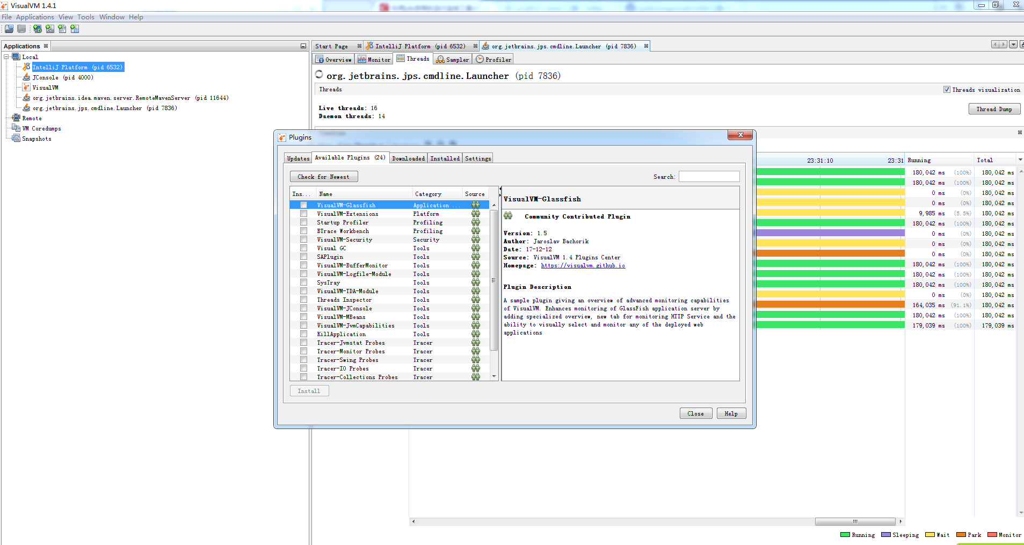
Task: Click the timeline horizontal scrollbar thumb
Action: click(855, 521)
